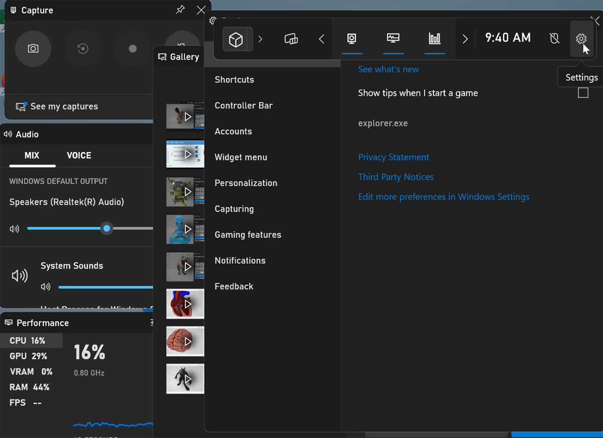The image size is (603, 438).
Task: Click the notifications silenced bell icon
Action: coord(554,38)
